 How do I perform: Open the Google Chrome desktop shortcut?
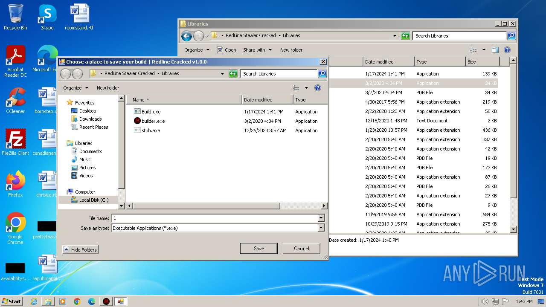(x=15, y=229)
